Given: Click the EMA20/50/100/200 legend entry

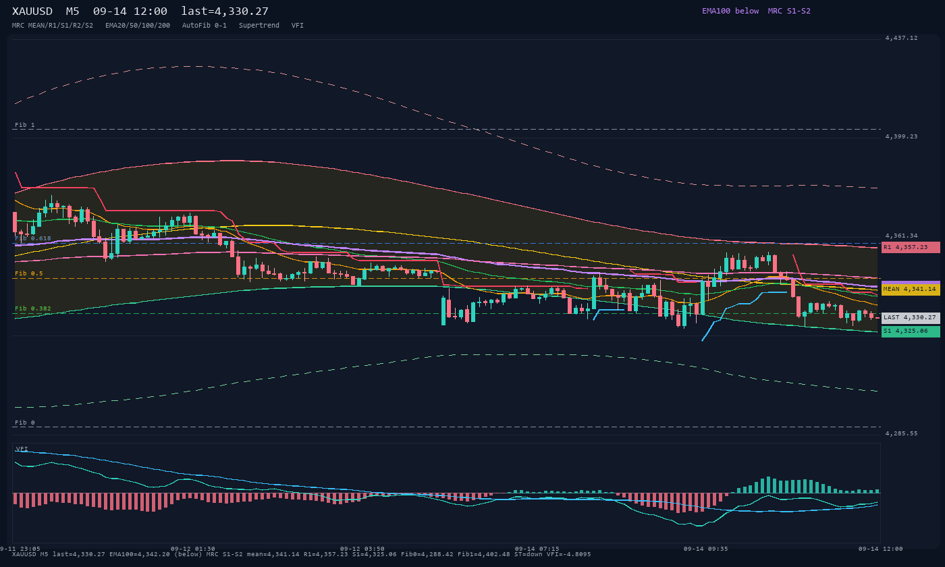Looking at the screenshot, I should [x=138, y=25].
